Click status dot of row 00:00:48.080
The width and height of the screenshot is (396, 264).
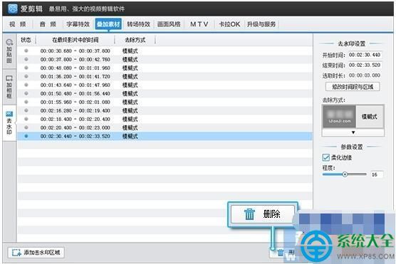pos(26,68)
